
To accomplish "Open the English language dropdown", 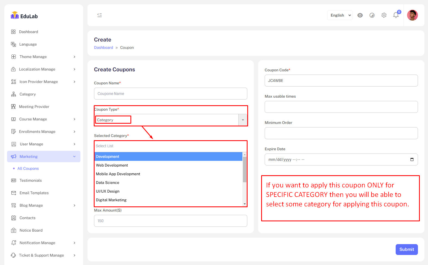I will point(340,15).
